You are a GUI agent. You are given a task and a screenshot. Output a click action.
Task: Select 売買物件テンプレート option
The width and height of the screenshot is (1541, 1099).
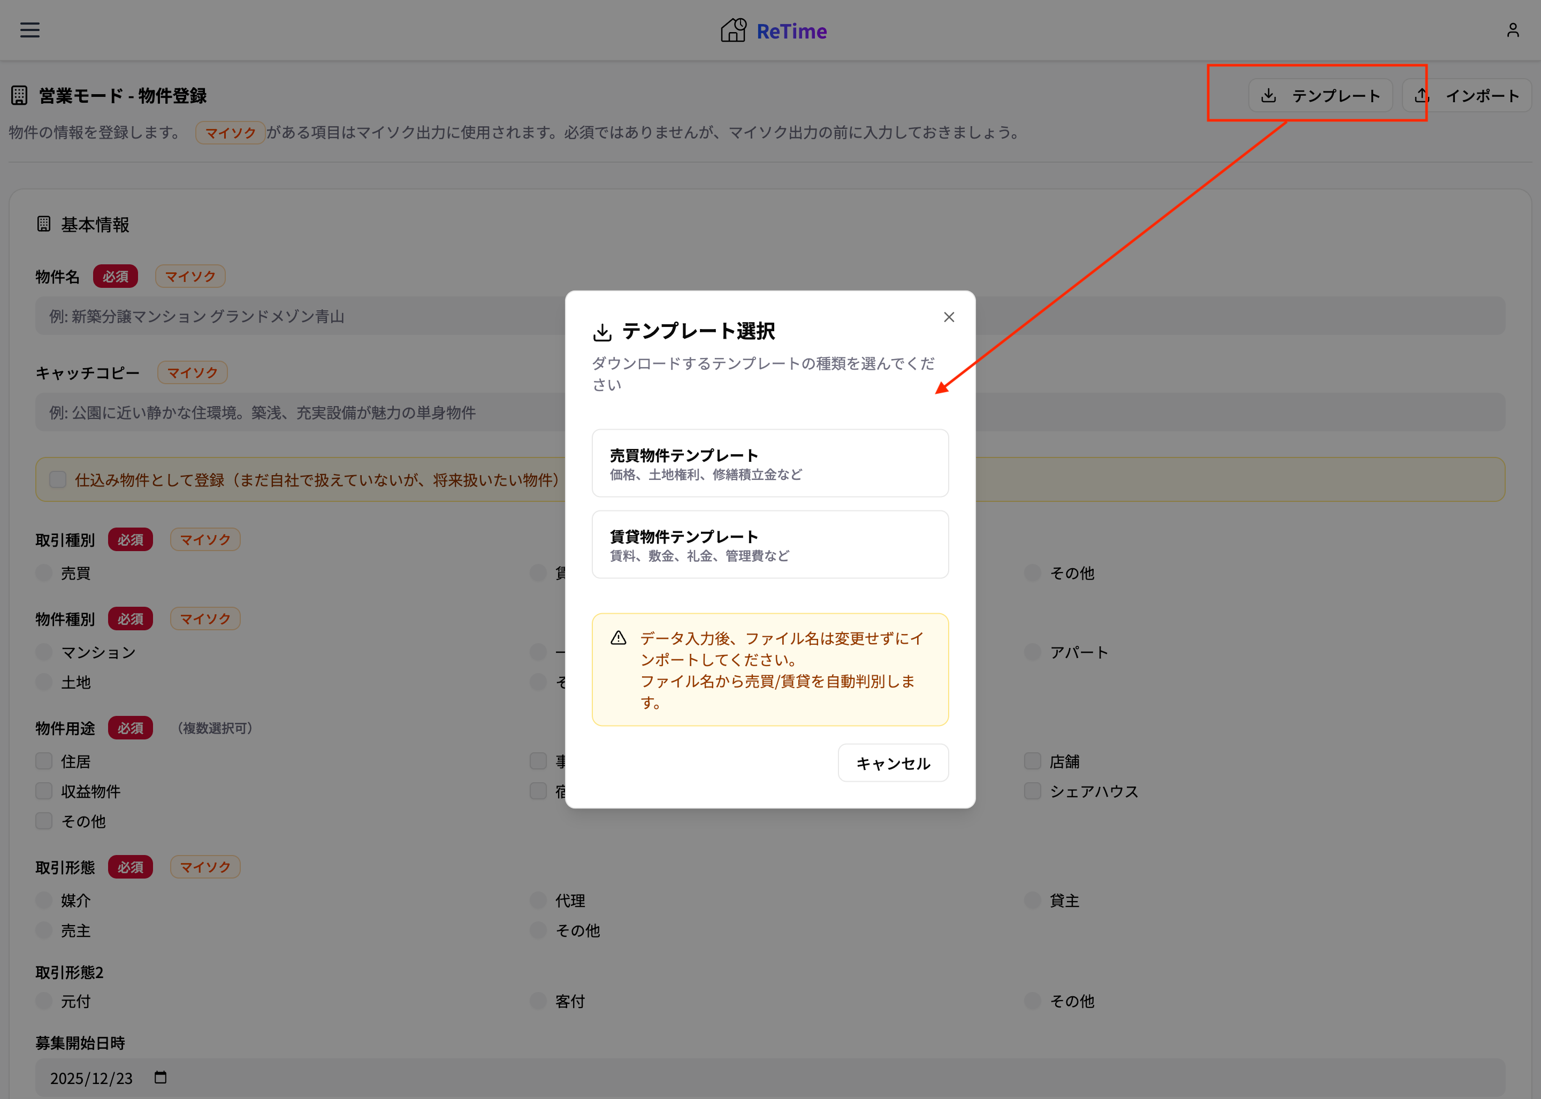(x=769, y=463)
